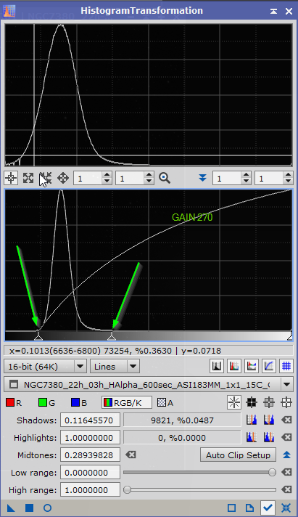The image size is (298, 517).
Task: Toggle the blue grid display icon
Action: (x=286, y=366)
